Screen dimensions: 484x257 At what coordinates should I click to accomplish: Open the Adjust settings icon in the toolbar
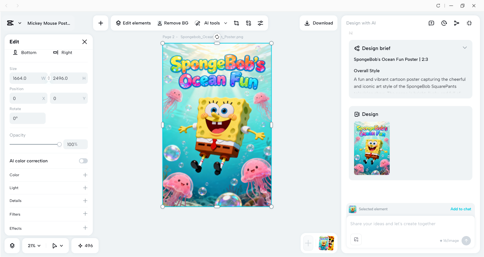click(x=261, y=23)
